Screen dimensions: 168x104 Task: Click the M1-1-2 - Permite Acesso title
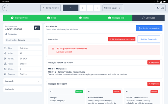click(x=137, y=98)
